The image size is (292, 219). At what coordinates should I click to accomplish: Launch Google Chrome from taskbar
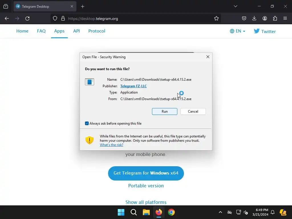[171, 212]
